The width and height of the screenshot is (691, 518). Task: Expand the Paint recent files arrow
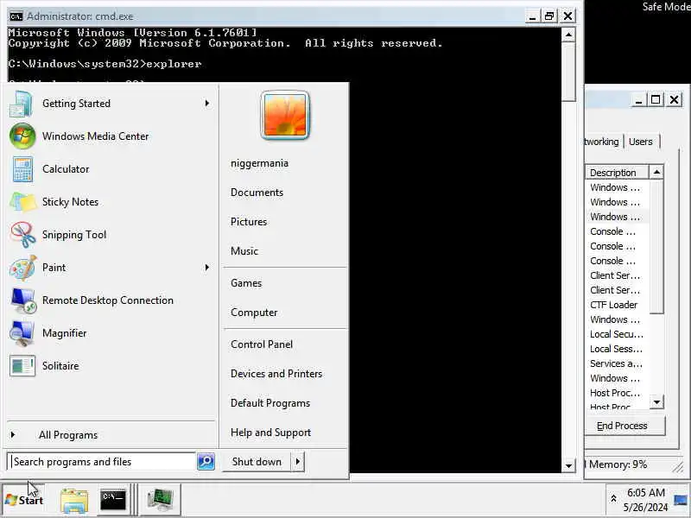pos(207,268)
